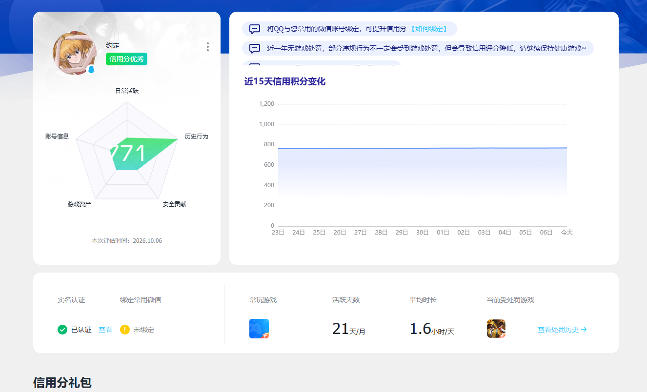This screenshot has width=647, height=392.
Task: Click the username 约定
Action: pyautogui.click(x=113, y=45)
